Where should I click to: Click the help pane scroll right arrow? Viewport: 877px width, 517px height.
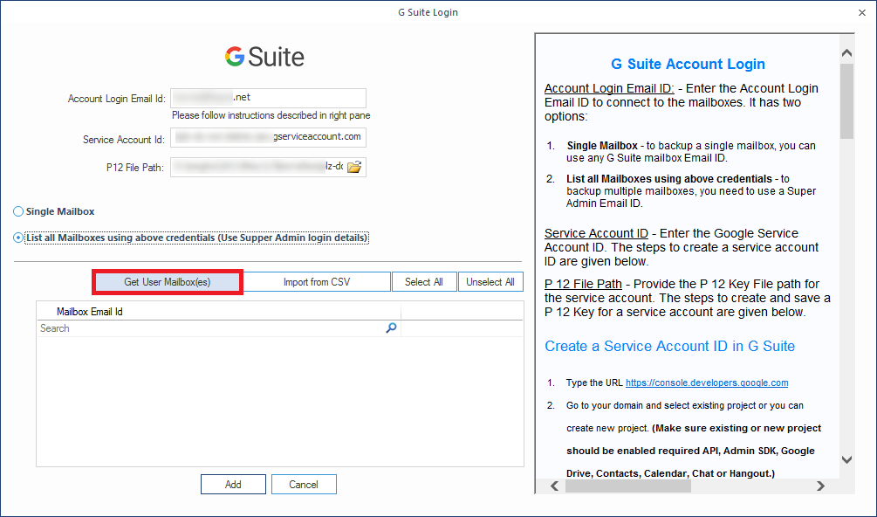click(820, 486)
